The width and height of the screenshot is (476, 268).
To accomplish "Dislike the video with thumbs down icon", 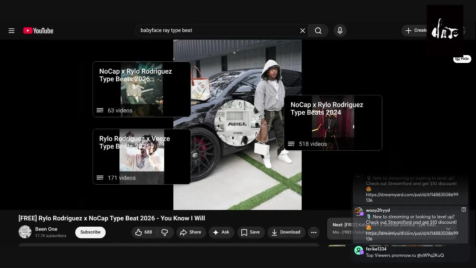I will tap(164, 232).
